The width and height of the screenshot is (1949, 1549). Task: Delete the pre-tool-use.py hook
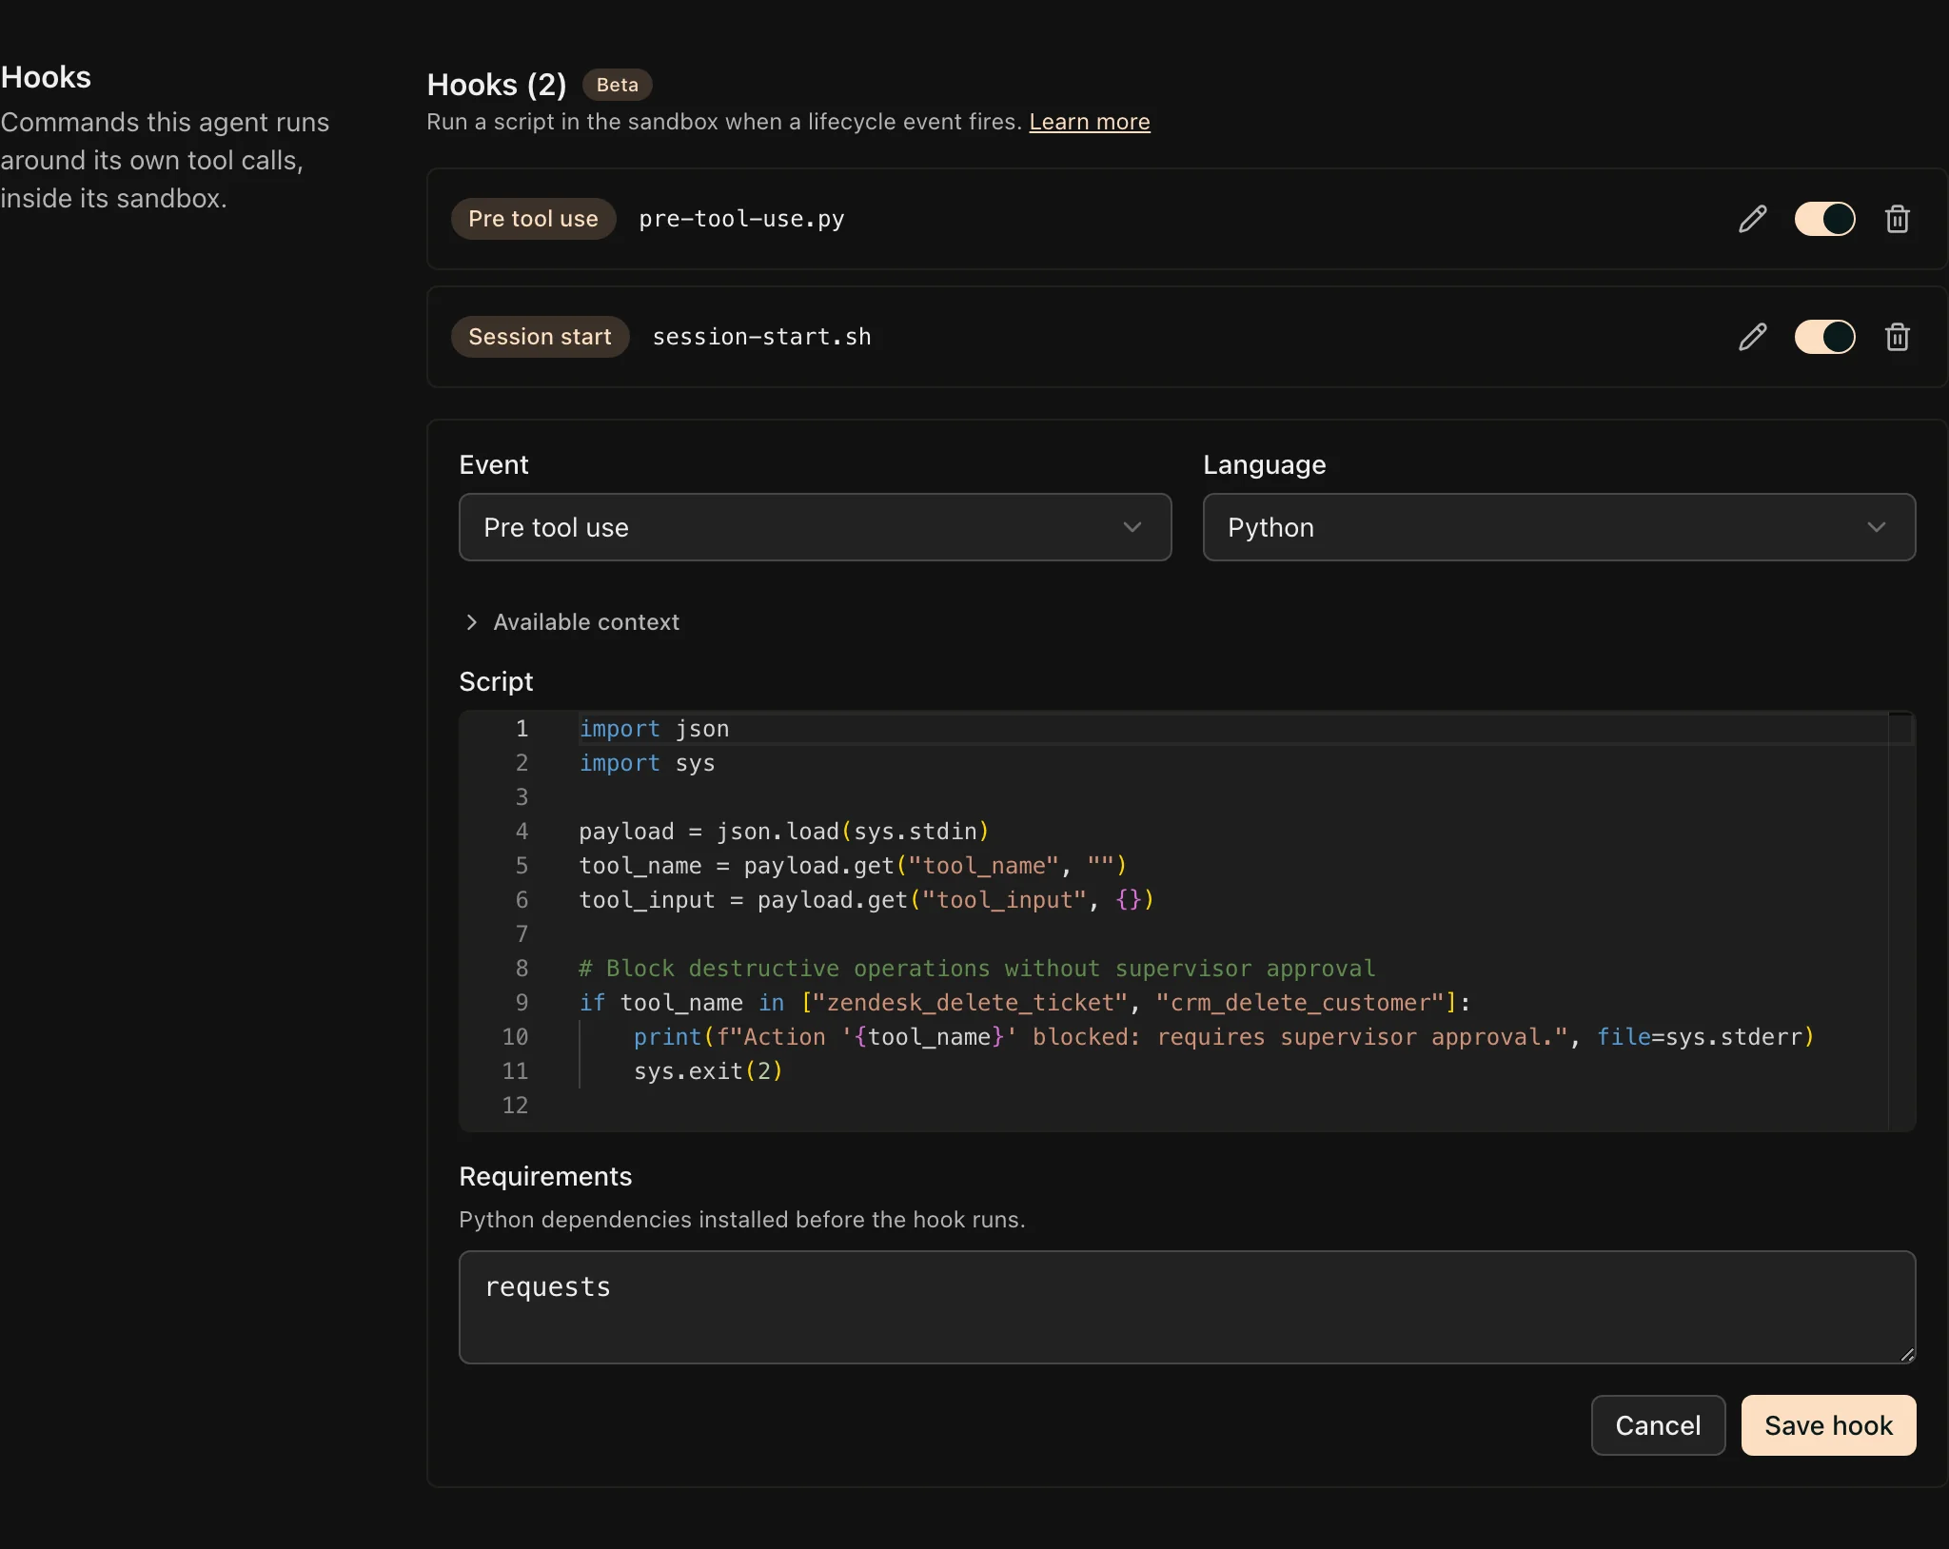[x=1897, y=219]
